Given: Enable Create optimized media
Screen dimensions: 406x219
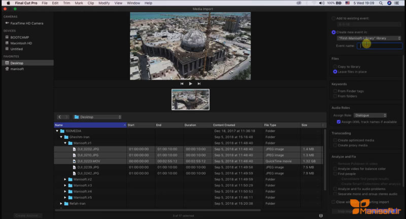Looking at the screenshot, I should coord(335,140).
